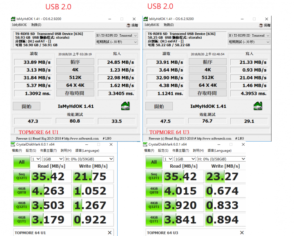
Task: Click the CrystalDiskMark app icon in left title bar
Action: pyautogui.click(x=13, y=144)
